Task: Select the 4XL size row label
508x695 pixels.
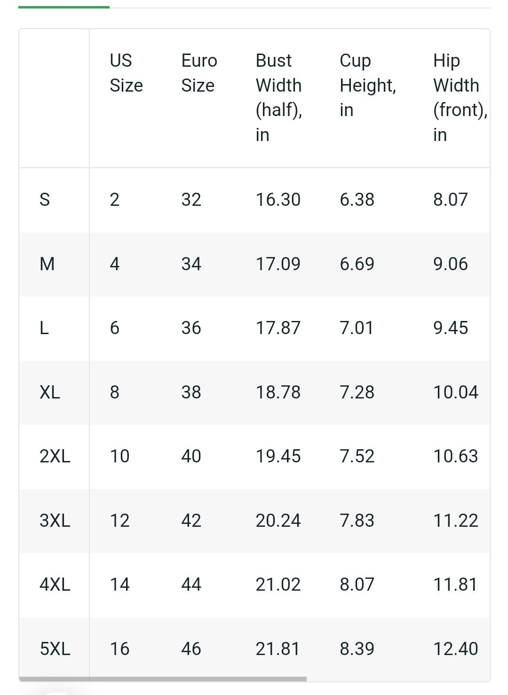Action: click(55, 585)
